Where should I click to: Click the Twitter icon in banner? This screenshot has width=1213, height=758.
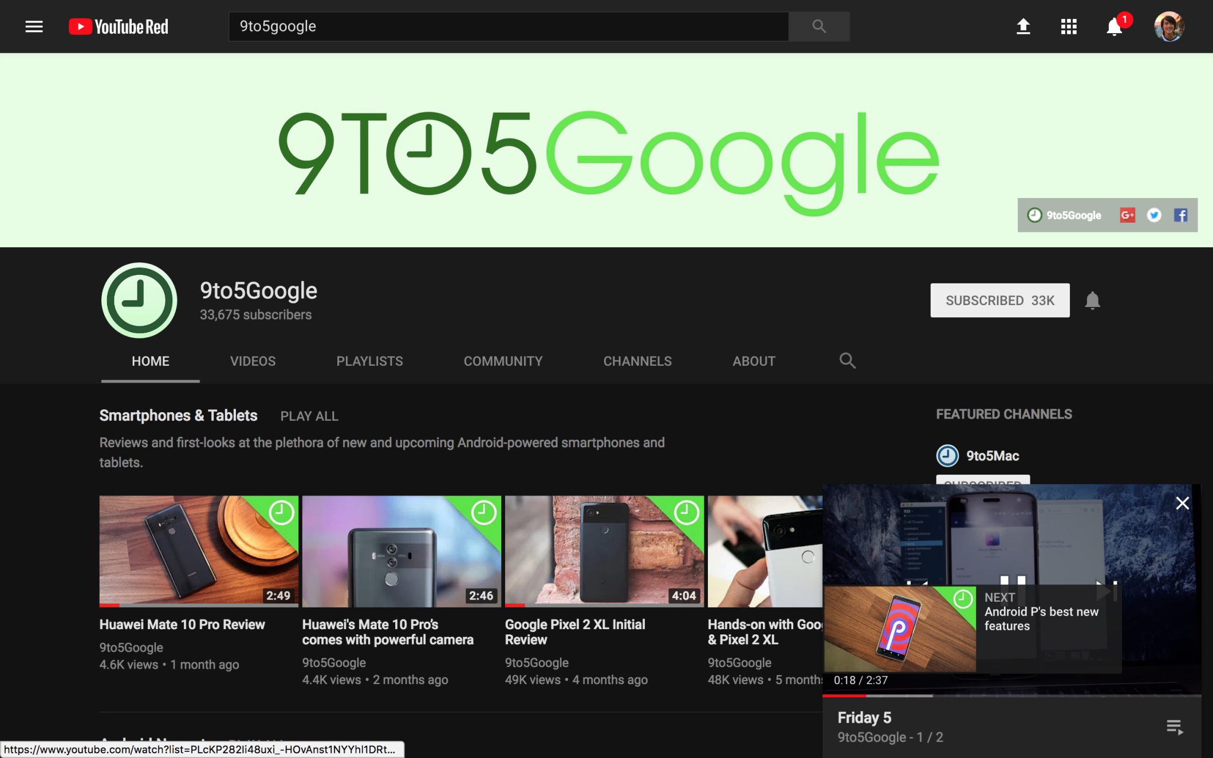[1153, 215]
